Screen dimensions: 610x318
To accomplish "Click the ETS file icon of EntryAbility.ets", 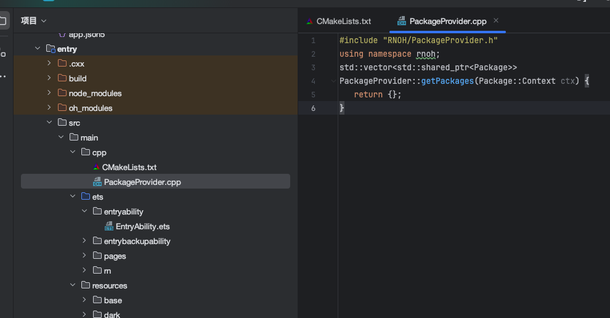I will tap(109, 226).
